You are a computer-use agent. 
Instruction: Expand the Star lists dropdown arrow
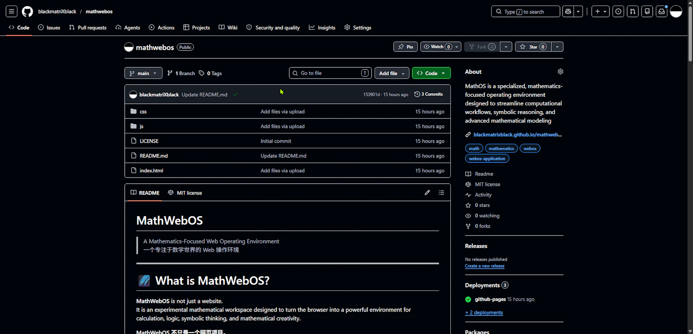click(557, 47)
